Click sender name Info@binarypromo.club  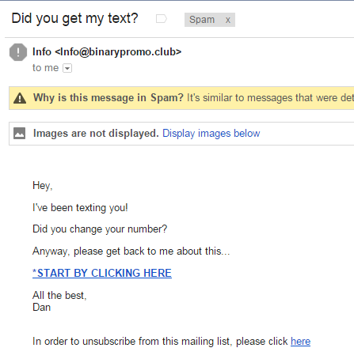pyautogui.click(x=107, y=52)
